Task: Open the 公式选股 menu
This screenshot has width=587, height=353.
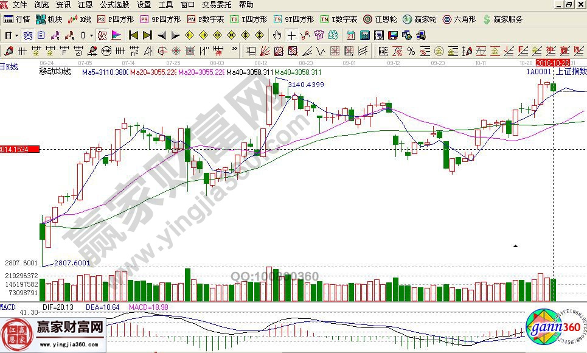Action: coord(114,4)
